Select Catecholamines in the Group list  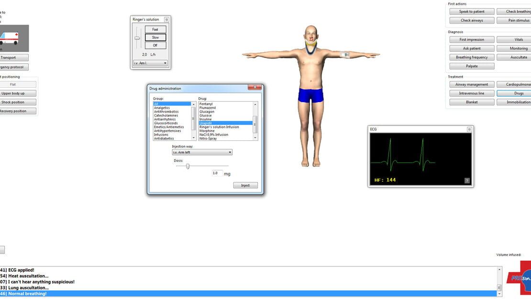click(x=166, y=115)
